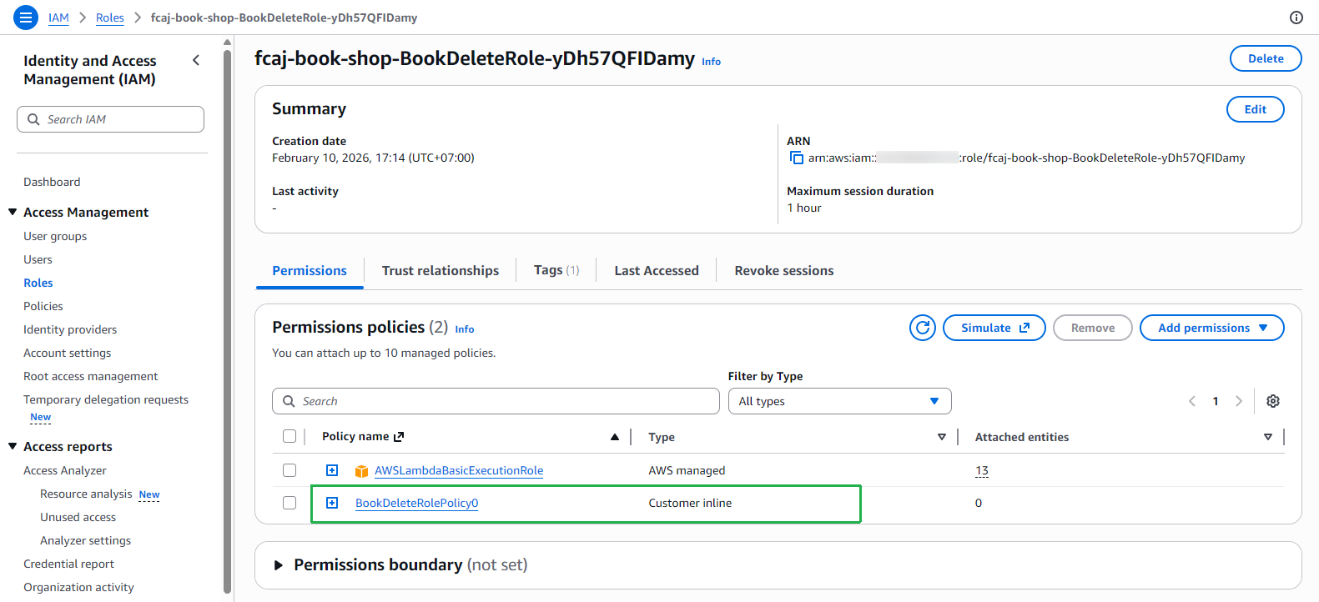Viewport: 1319px width, 602px height.
Task: Open Account settings in the sidebar
Action: [68, 353]
